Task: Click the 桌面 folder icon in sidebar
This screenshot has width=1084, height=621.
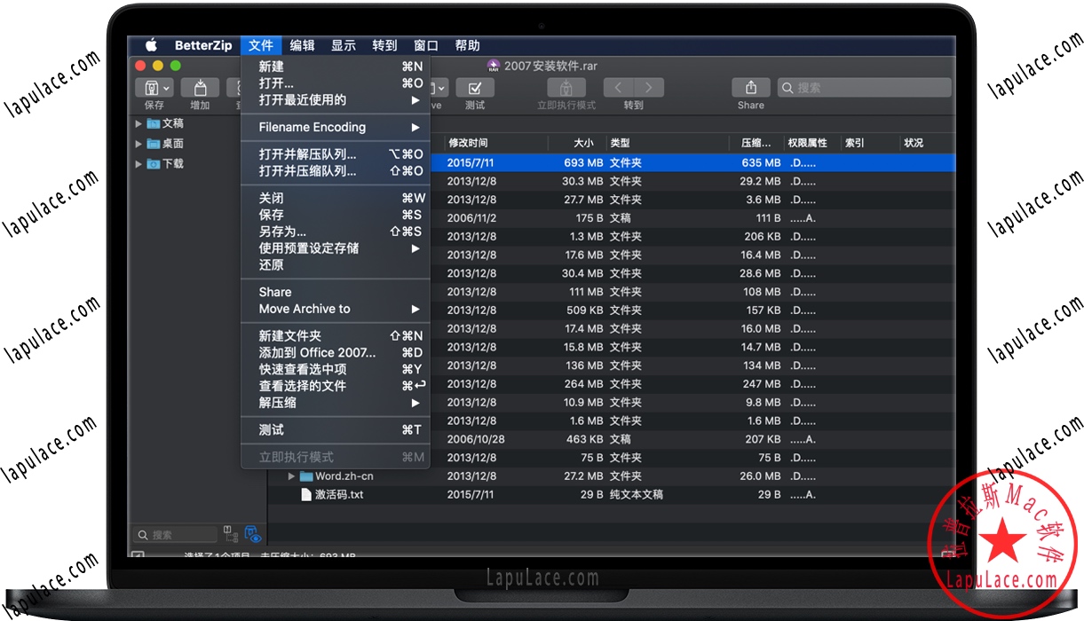Action: [154, 144]
